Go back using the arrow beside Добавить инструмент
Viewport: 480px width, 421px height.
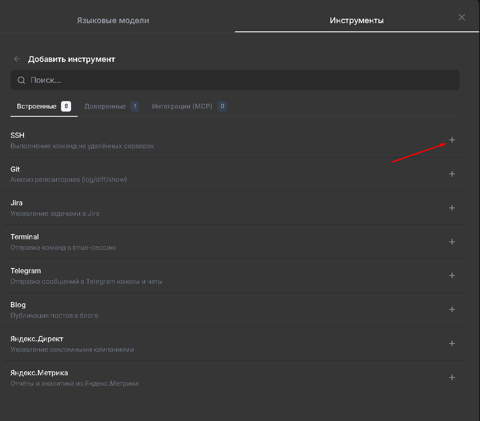[17, 59]
